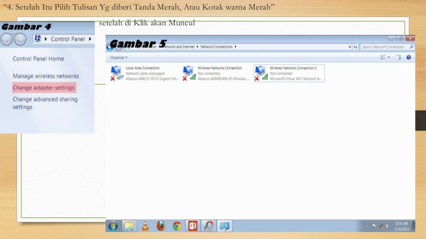Minimize the Network Connections window
Viewport: 426px width, 239px height.
(392, 39)
